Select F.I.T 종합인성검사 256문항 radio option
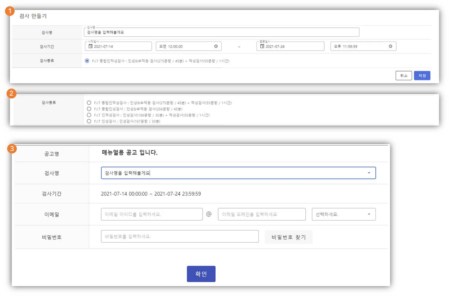This screenshot has width=449, height=296. tap(89, 109)
